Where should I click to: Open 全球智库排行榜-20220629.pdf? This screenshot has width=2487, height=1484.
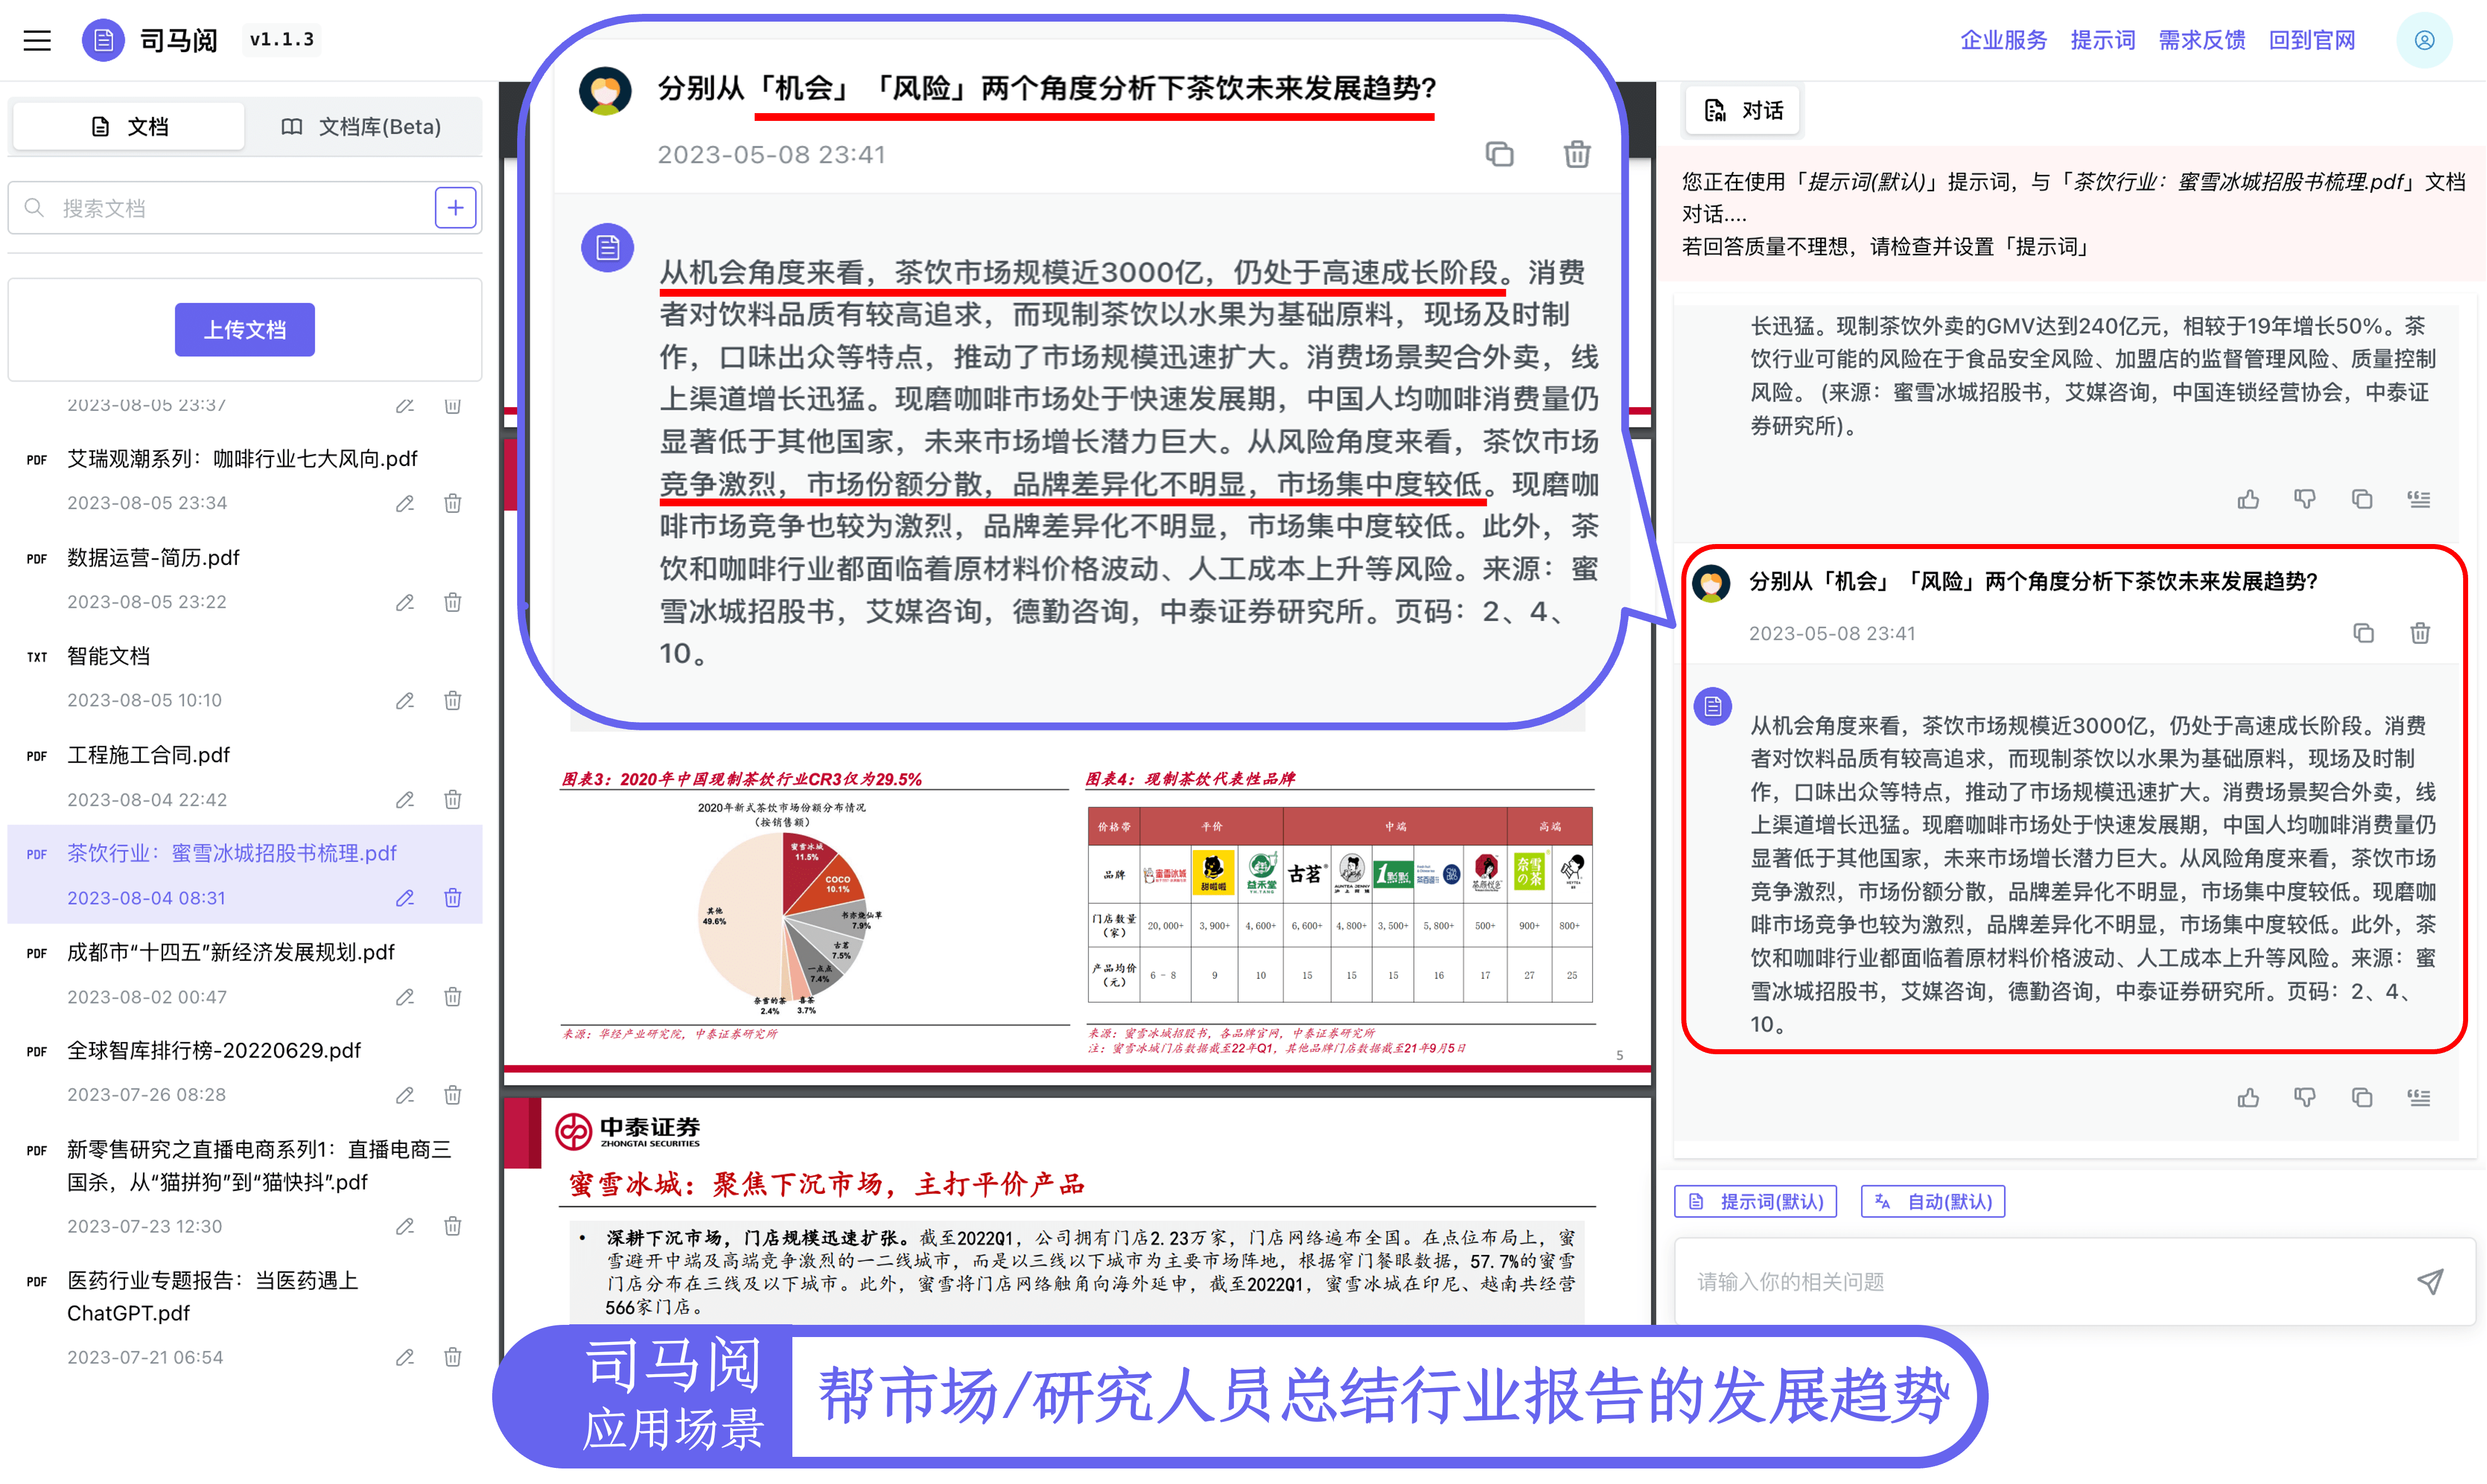214,1050
